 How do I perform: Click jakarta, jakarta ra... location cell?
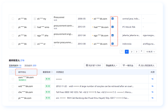131,35
